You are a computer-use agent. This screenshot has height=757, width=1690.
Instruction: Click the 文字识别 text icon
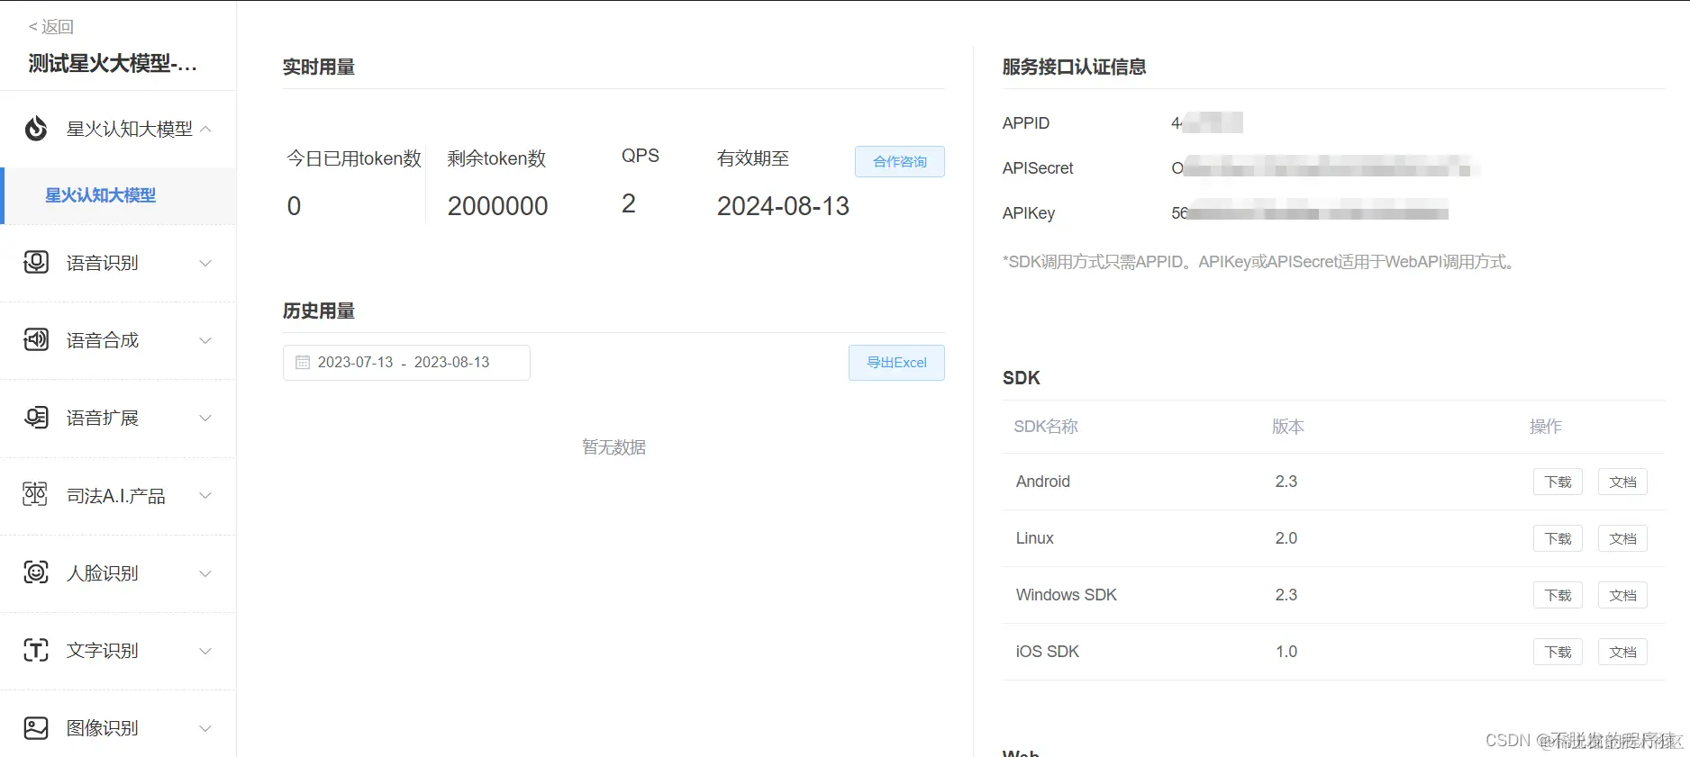pos(36,650)
